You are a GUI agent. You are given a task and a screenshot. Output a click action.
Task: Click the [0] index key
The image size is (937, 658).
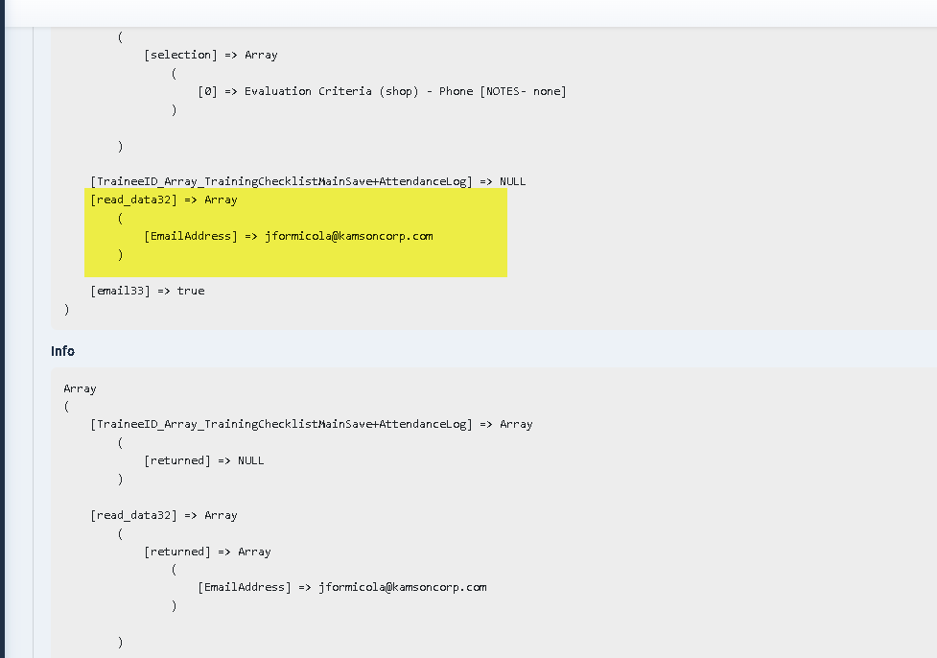[206, 91]
